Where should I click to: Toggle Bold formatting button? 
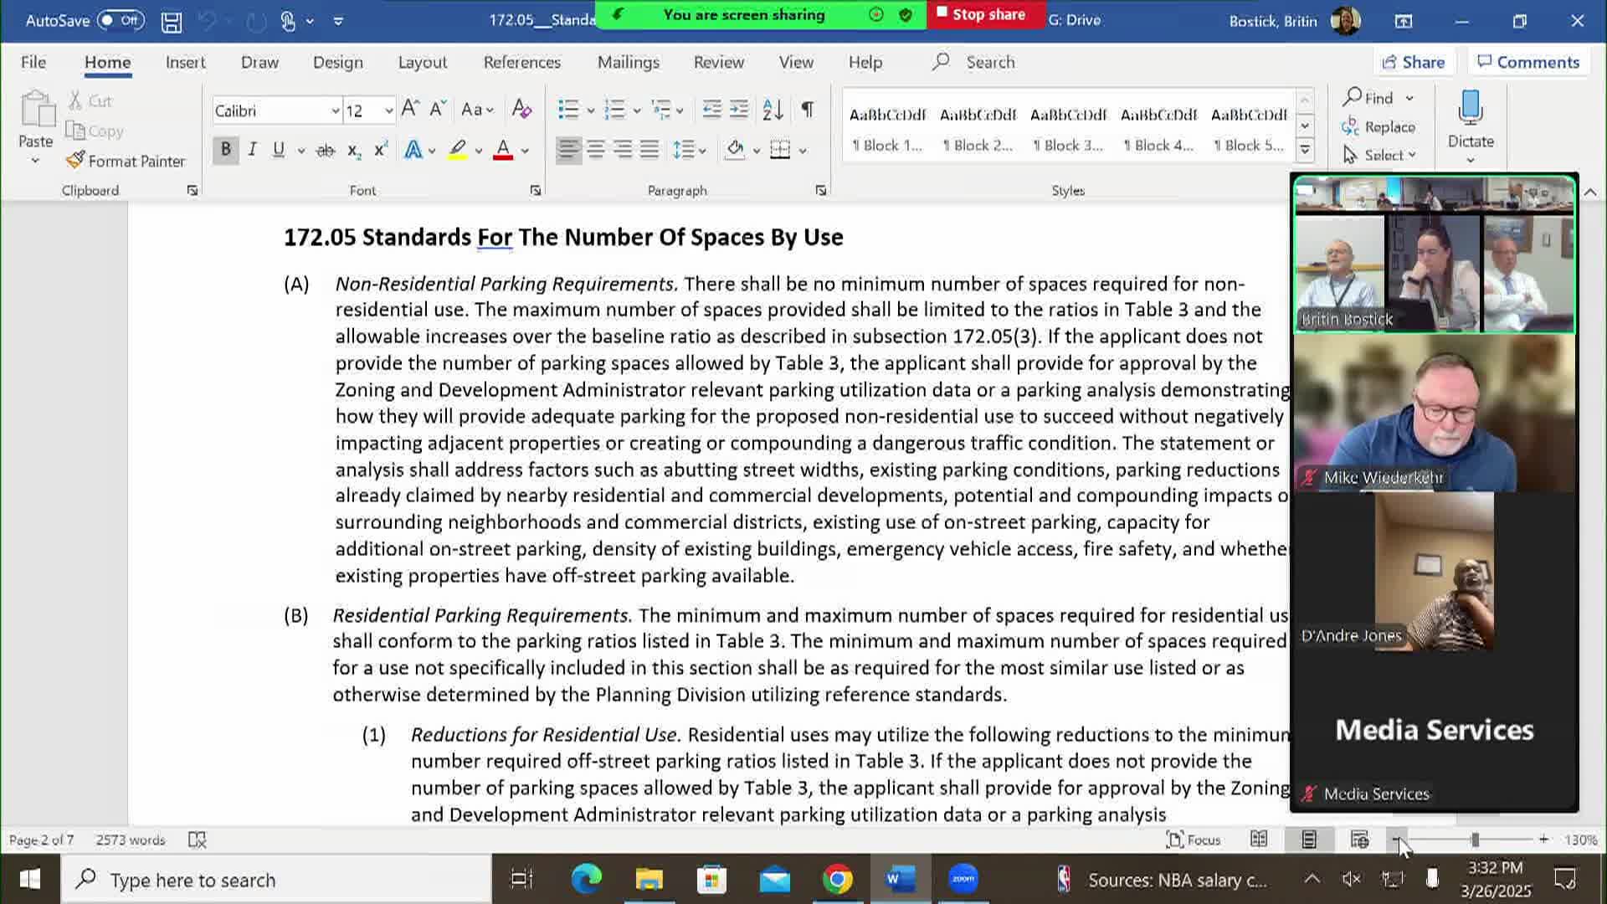(x=225, y=150)
